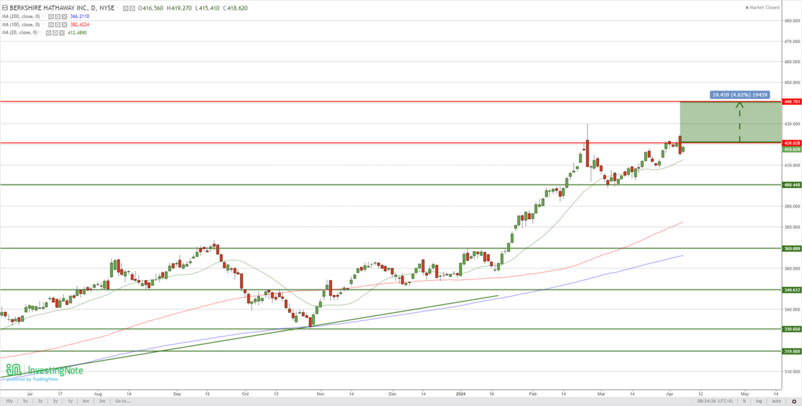Viewport: 802px width, 406px height.
Task: Open dropdown arrow beside MA (100, close, 0)
Action: point(43,25)
